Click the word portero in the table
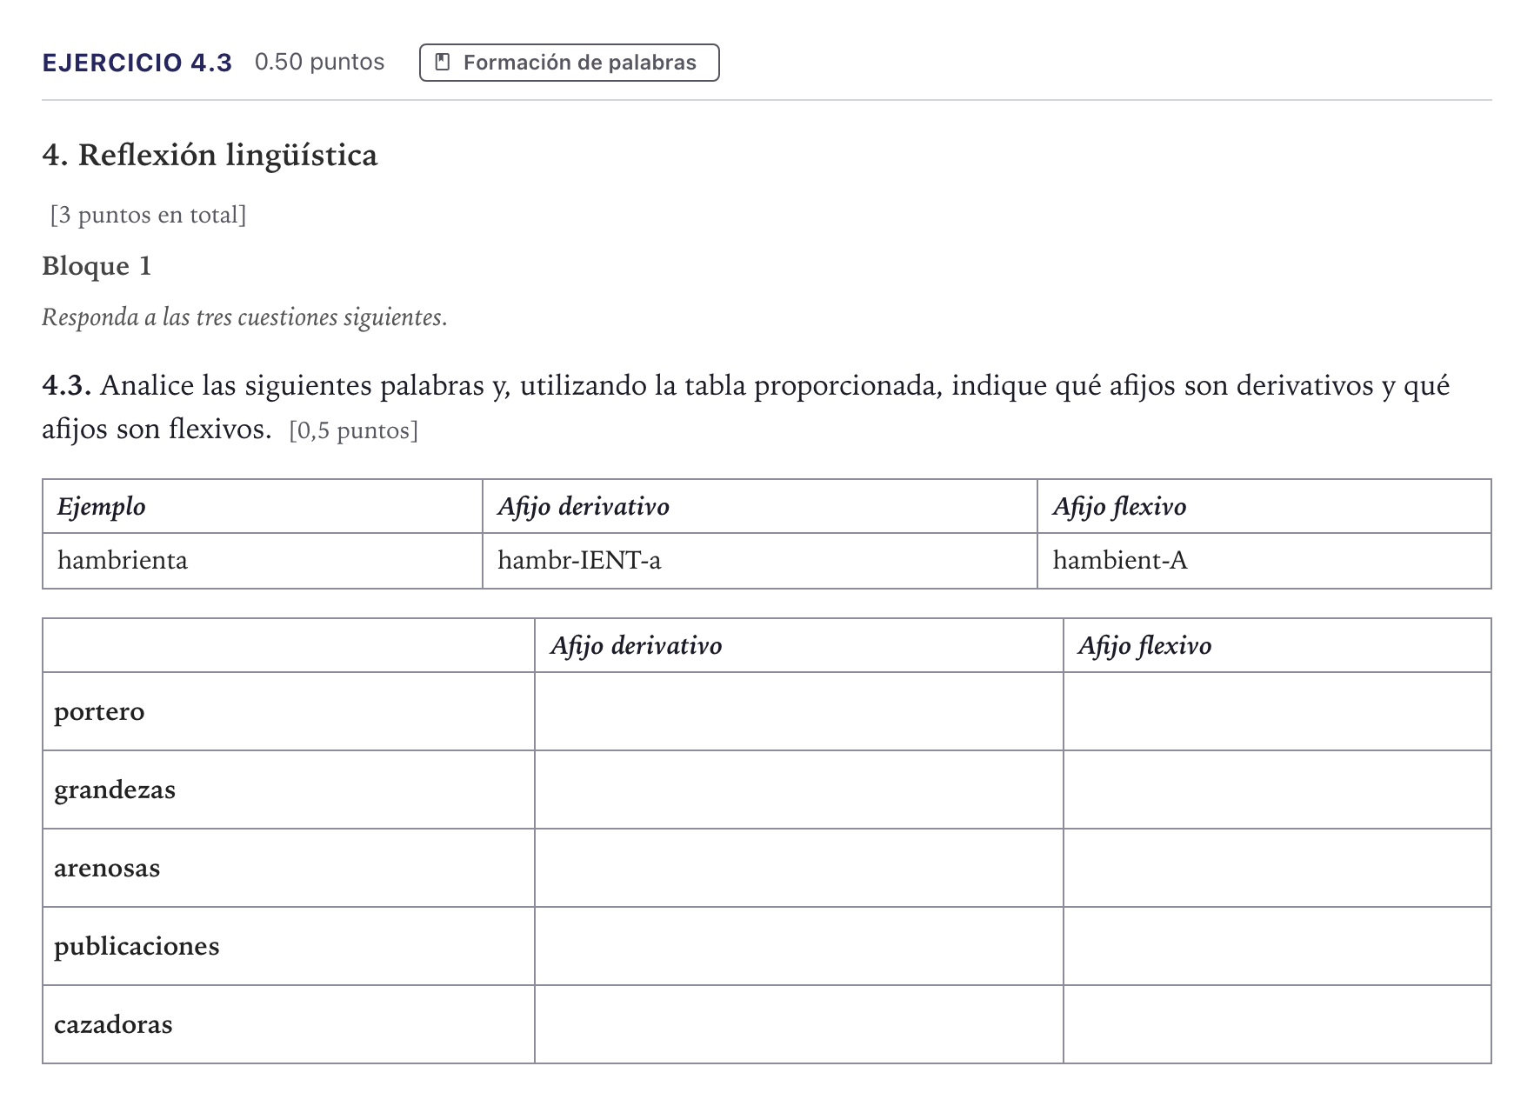Image resolution: width=1534 pixels, height=1106 pixels. (99, 712)
